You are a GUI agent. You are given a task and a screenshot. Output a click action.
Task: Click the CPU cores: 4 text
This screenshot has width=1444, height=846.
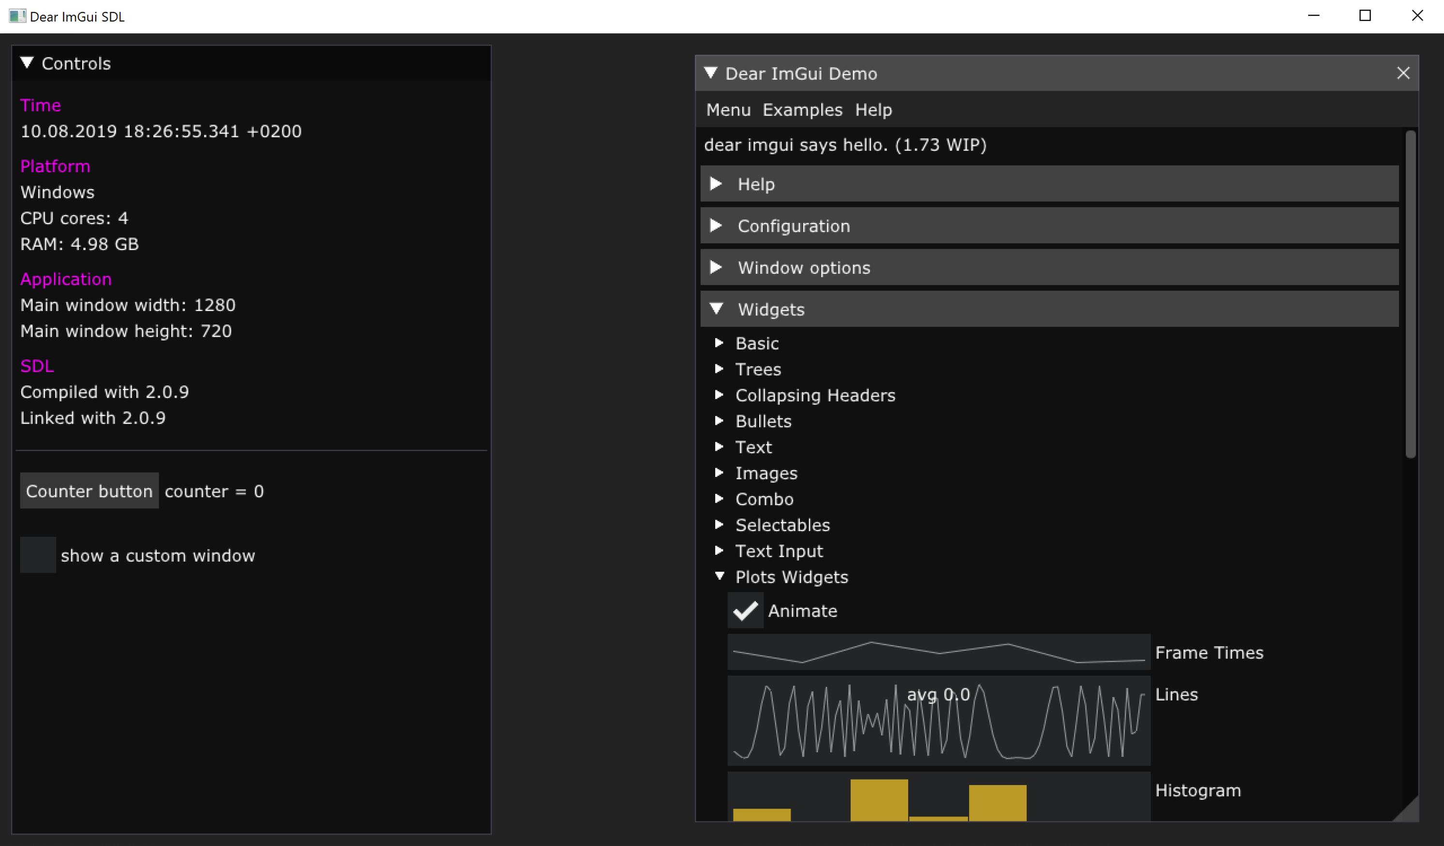pyautogui.click(x=74, y=218)
